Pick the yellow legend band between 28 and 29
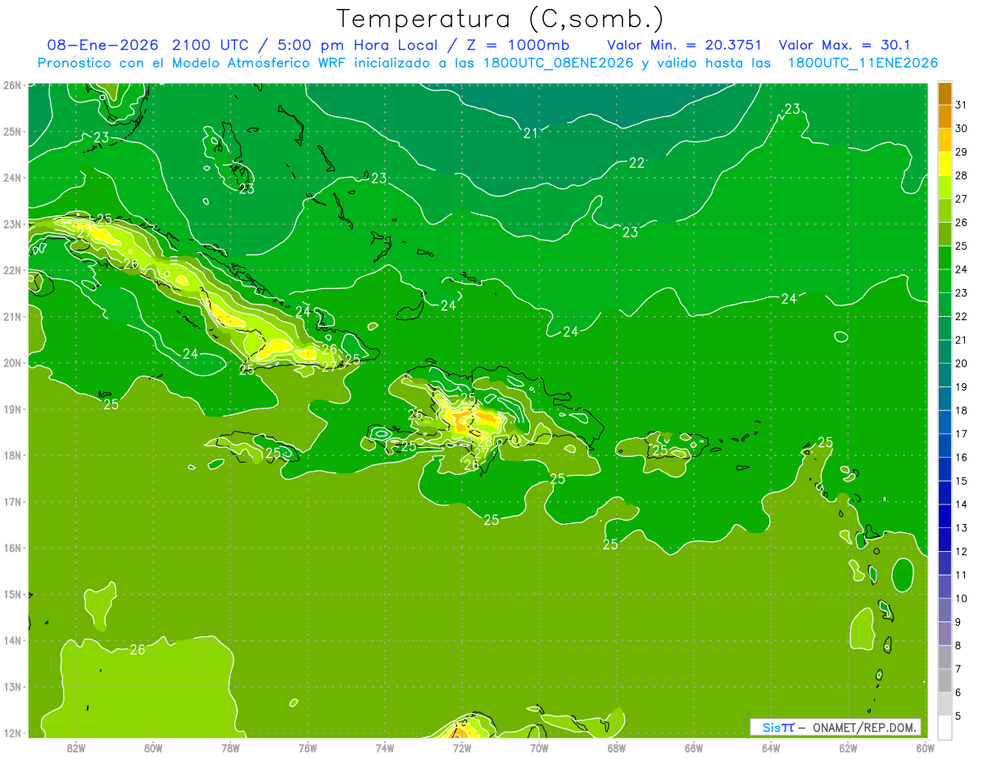This screenshot has height=759, width=983. [x=944, y=164]
